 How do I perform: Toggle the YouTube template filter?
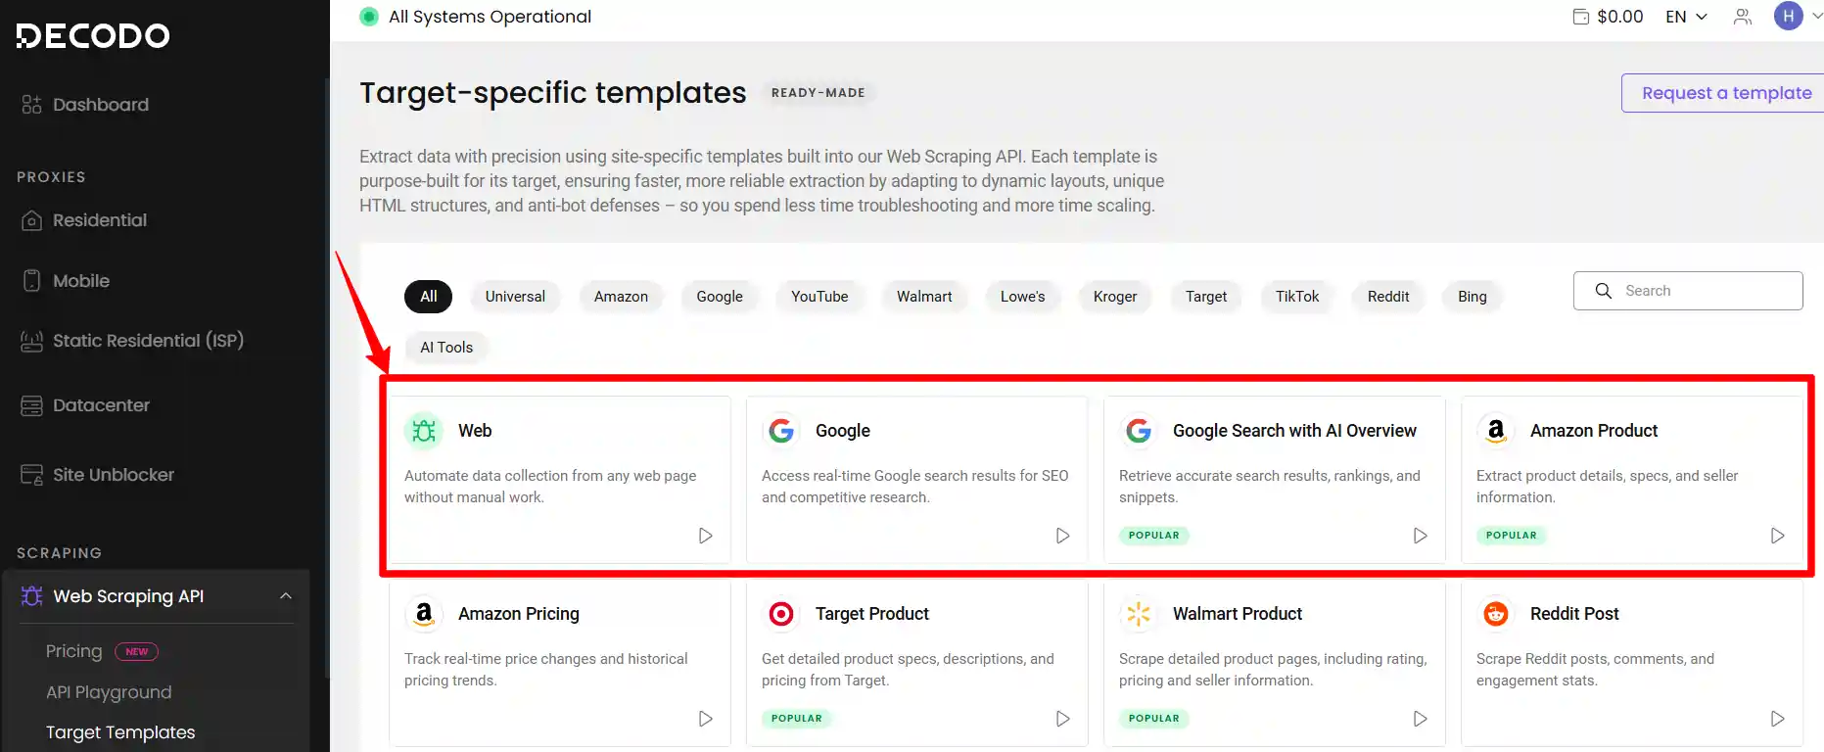819,296
